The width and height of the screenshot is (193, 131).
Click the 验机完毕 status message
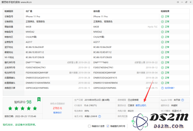[x=20, y=125]
